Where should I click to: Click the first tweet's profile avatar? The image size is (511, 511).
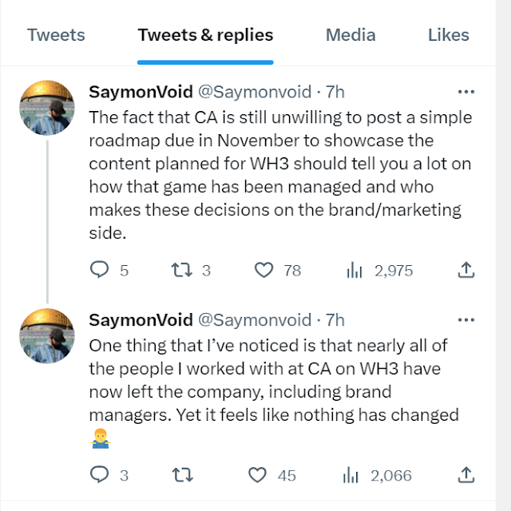(47, 108)
